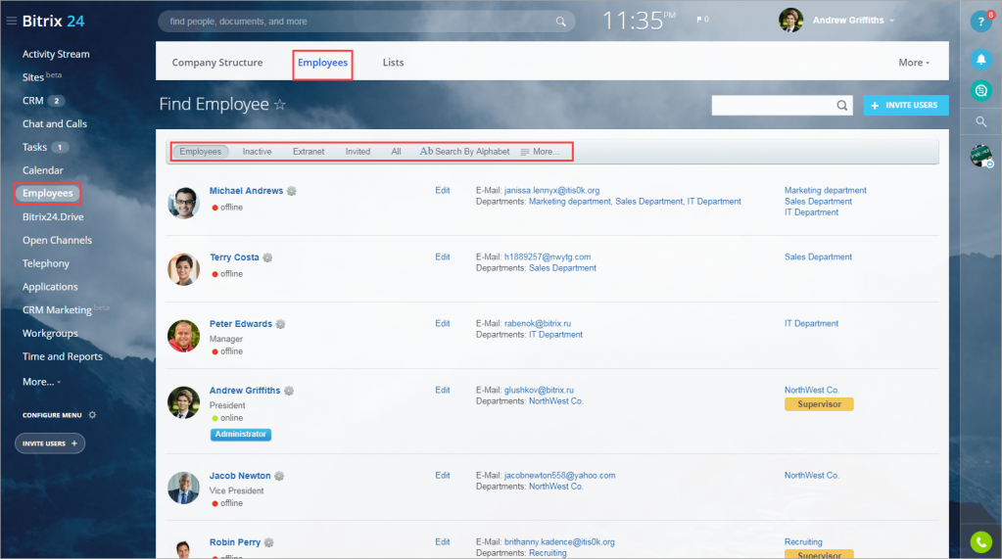Click Terry Costa's profile photo
This screenshot has height=559, width=1002.
[x=183, y=269]
